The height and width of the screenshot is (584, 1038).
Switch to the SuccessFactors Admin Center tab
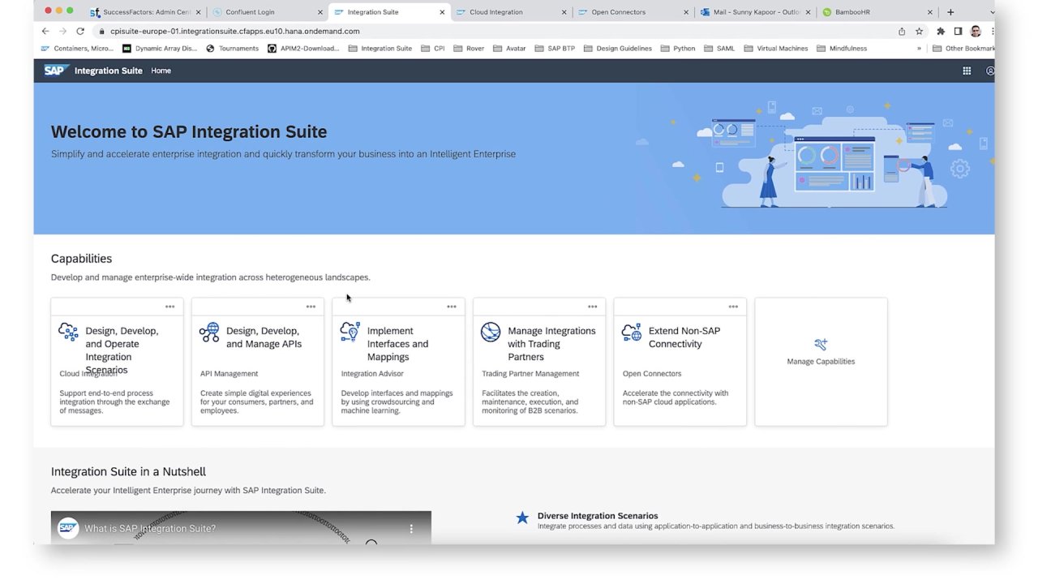[x=146, y=12]
